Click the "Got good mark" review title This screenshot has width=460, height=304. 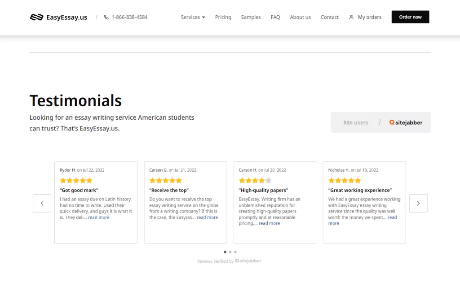pos(79,190)
